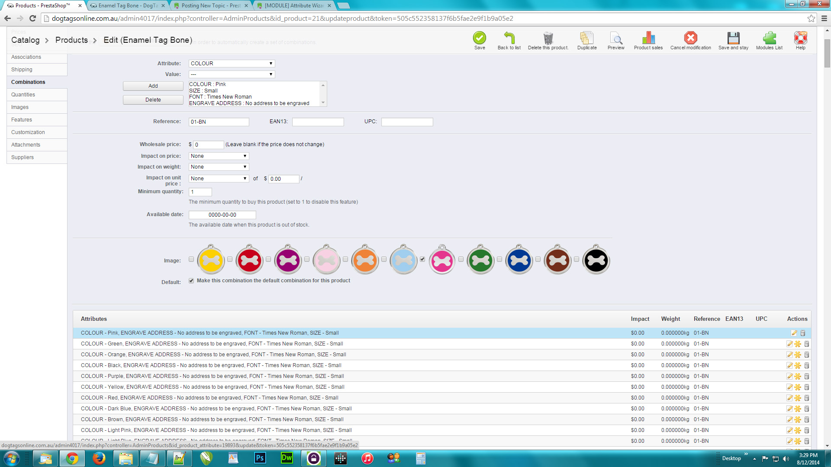The height and width of the screenshot is (467, 831).
Task: Open the Quantities sidebar tab
Action: [x=23, y=95]
